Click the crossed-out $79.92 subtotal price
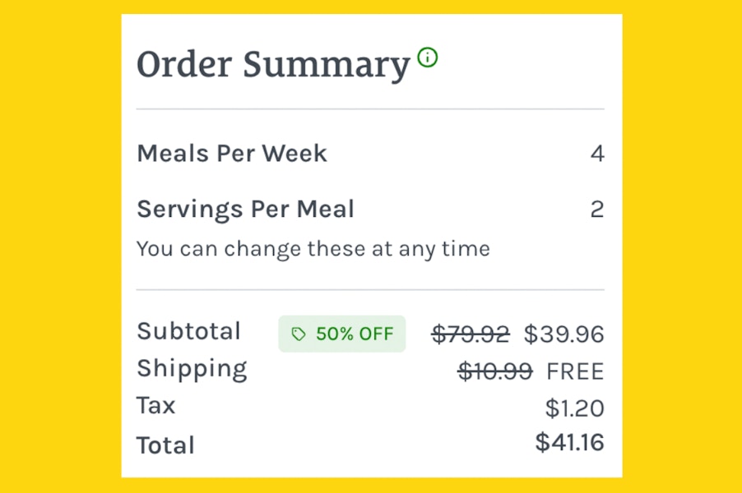 point(471,334)
